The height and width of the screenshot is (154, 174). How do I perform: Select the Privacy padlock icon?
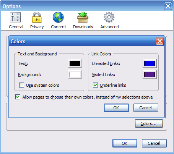click(37, 18)
